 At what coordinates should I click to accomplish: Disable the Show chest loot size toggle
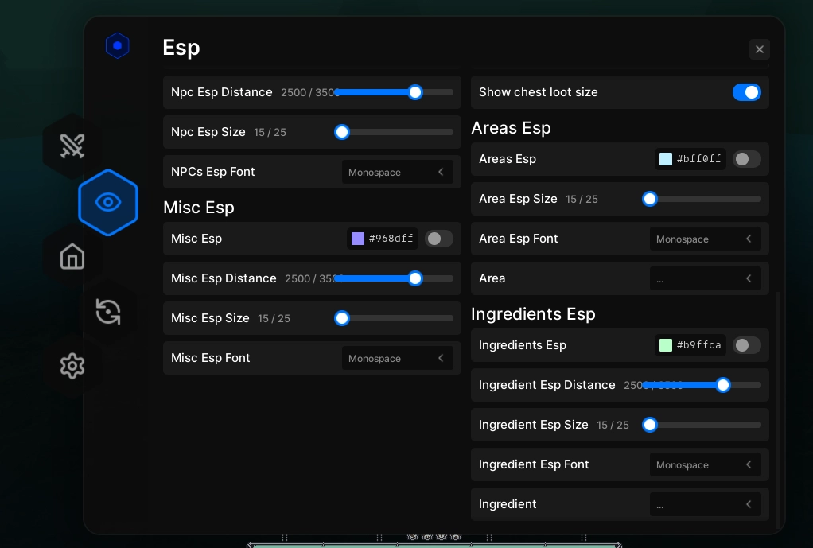[746, 92]
